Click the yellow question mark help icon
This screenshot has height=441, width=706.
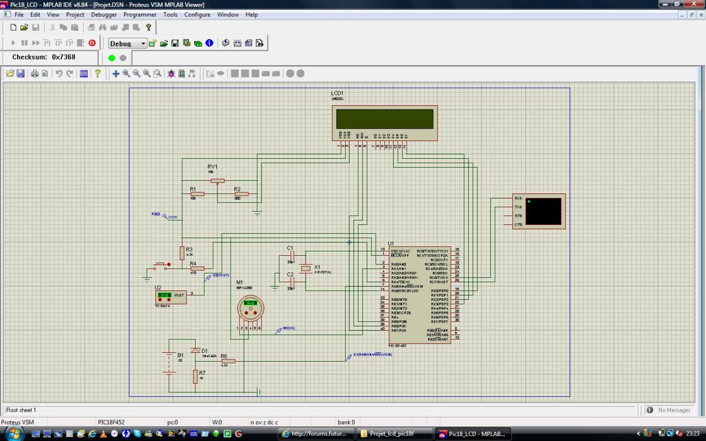tap(98, 73)
